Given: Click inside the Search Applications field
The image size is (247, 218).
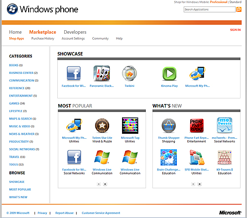Looking at the screenshot, I should [209, 9].
